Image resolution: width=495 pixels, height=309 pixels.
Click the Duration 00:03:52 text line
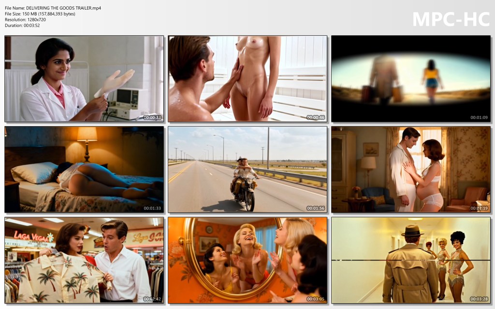tap(22, 26)
